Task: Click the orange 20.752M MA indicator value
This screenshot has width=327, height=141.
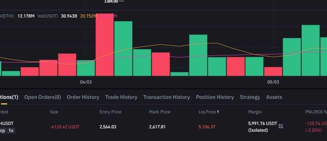Action: 88,16
